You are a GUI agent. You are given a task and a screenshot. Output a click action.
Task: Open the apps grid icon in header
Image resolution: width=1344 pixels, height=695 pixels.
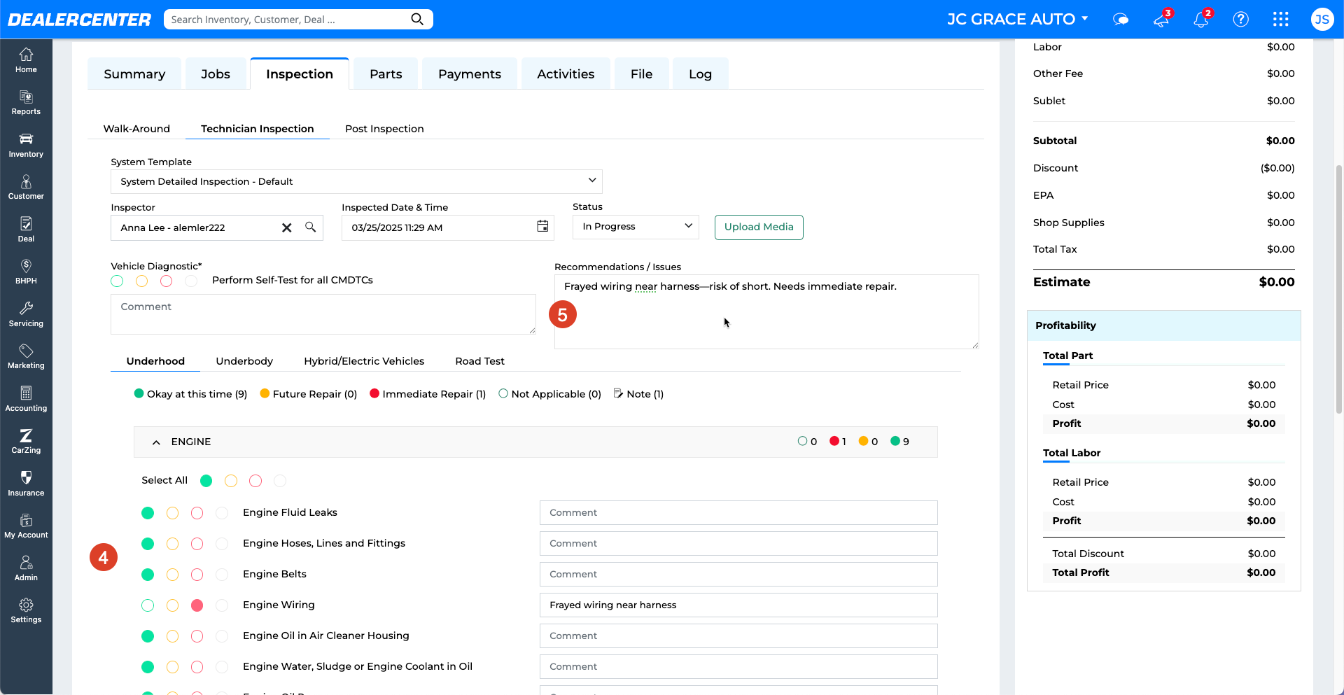1280,19
